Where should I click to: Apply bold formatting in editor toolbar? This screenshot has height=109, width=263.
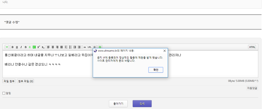click(x=13, y=47)
